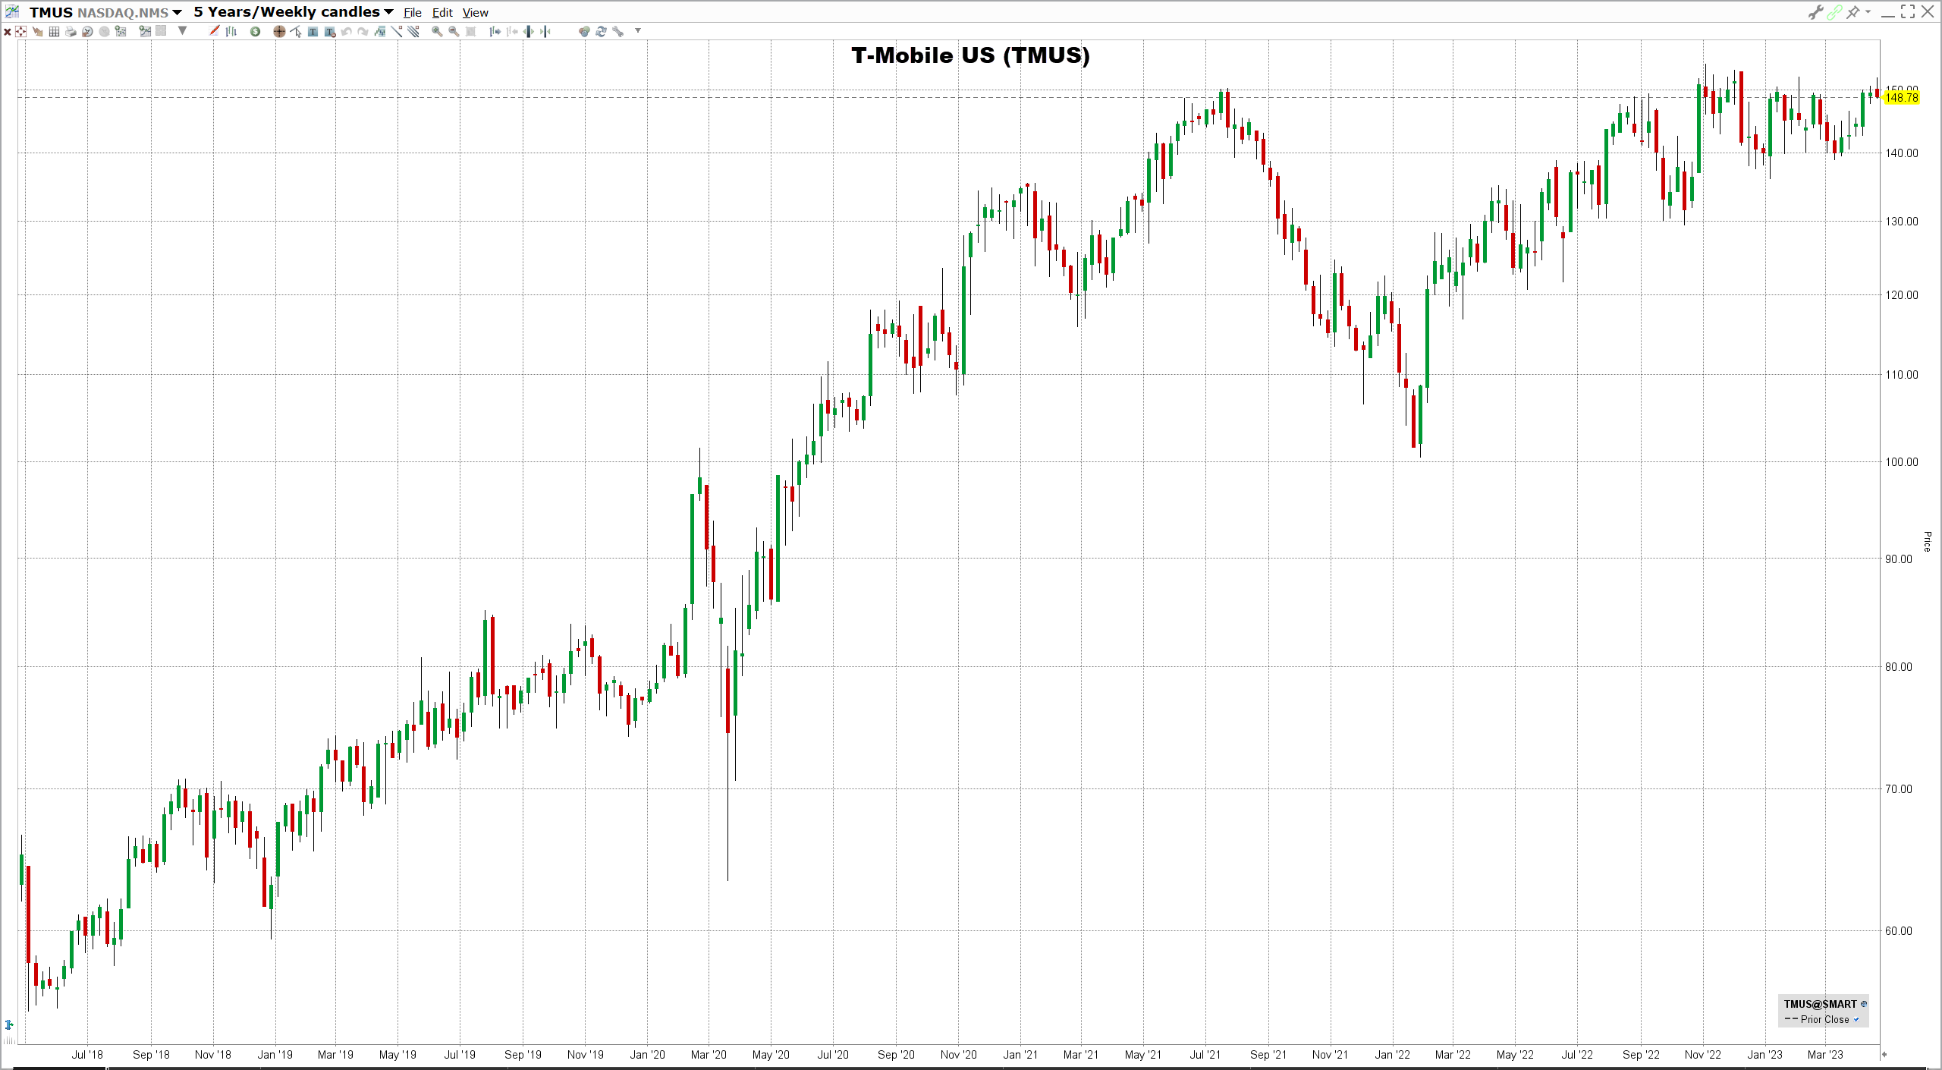Click the pointing hand toolbar icon
The height and width of the screenshot is (1070, 1942).
37,32
